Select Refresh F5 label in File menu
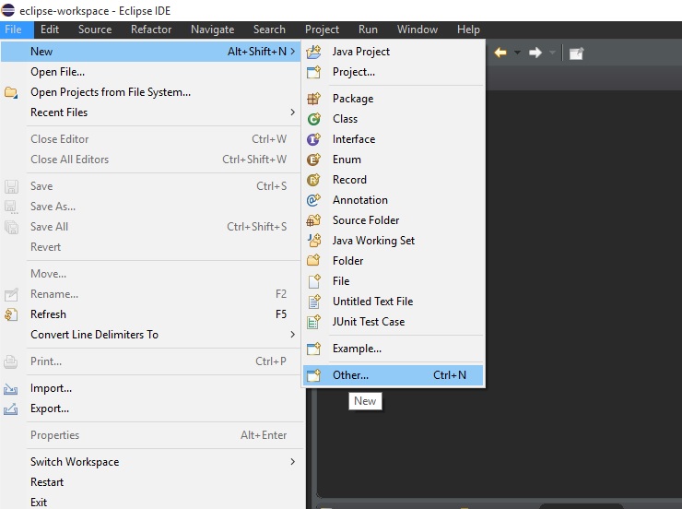Image resolution: width=682 pixels, height=509 pixels. [x=48, y=314]
